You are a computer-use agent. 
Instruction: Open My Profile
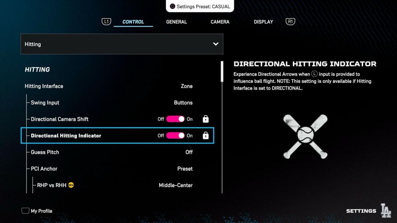click(41, 211)
